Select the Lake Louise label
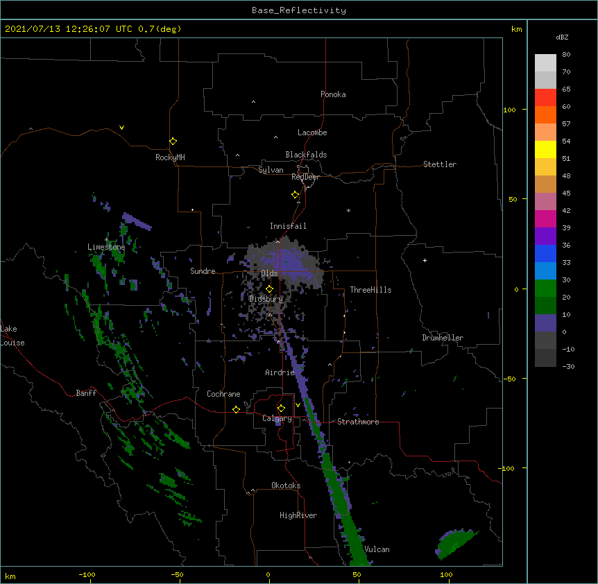598x584 pixels. coord(12,336)
